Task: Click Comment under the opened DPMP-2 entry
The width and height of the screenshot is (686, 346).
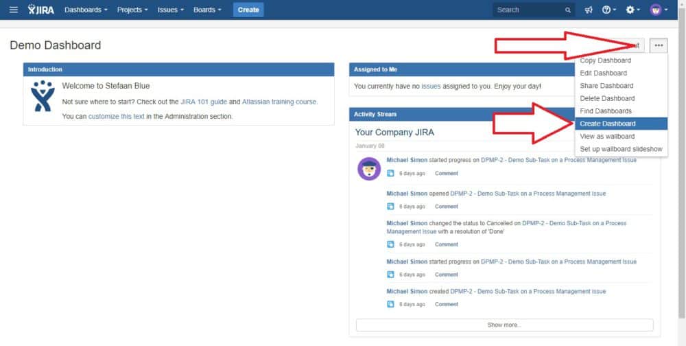Action: [x=447, y=206]
